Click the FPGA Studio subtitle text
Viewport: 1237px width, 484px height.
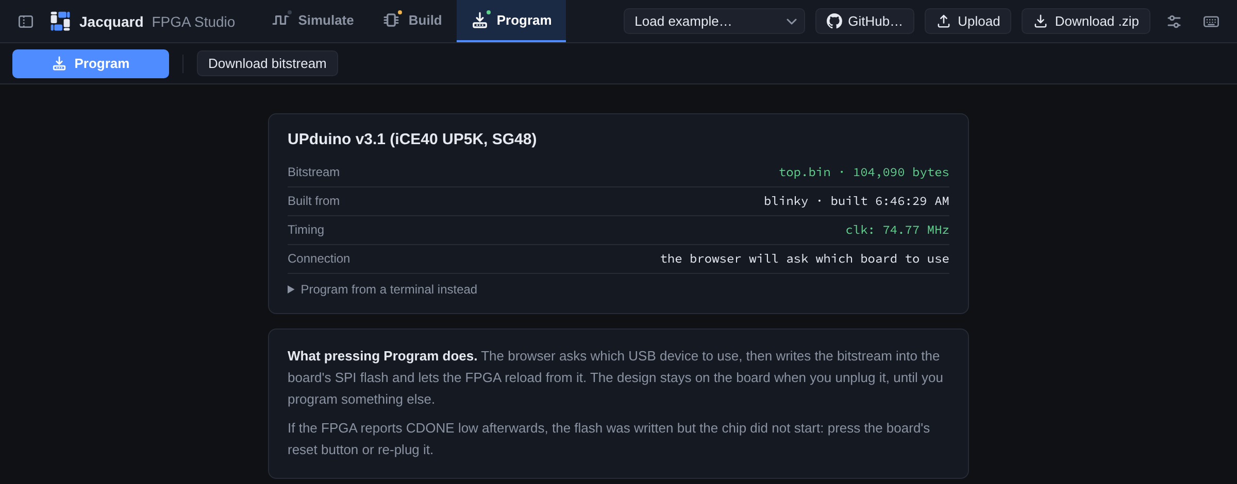[193, 22]
